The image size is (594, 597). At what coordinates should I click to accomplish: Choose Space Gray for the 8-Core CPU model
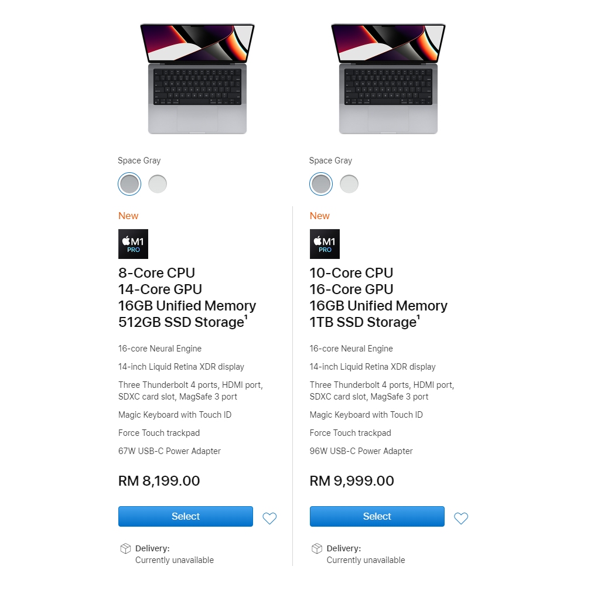129,184
